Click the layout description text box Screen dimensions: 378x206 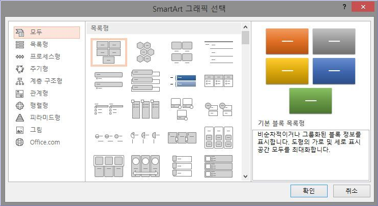point(311,155)
